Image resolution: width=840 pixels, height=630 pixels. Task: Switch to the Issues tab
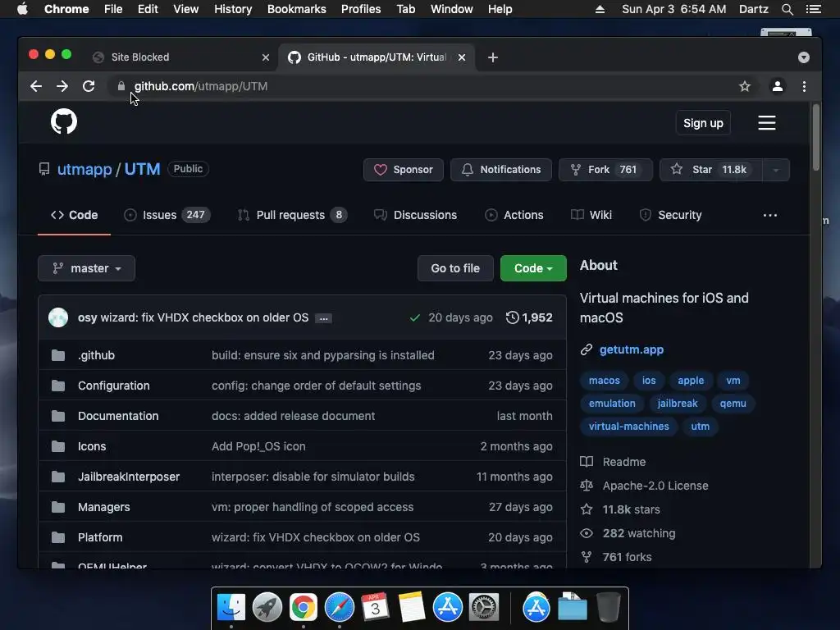click(x=167, y=215)
